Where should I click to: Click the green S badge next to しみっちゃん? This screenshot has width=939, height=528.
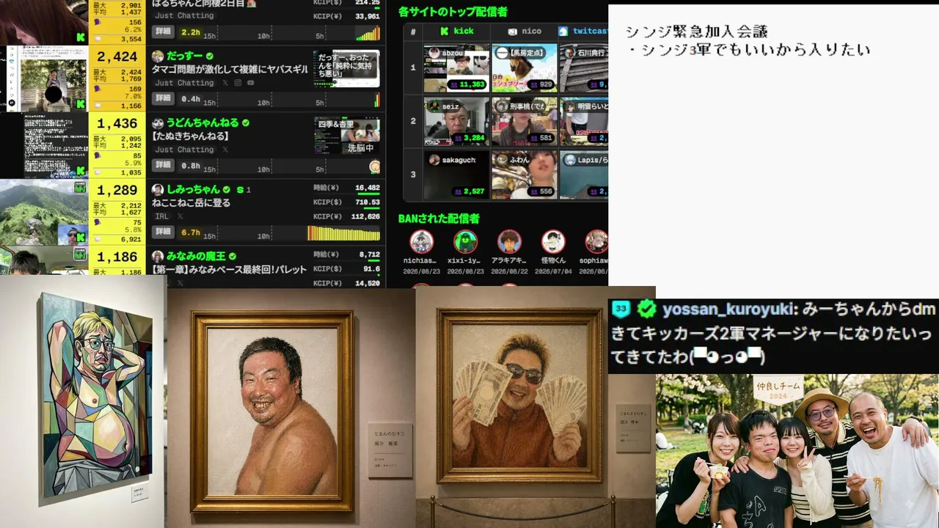(240, 190)
